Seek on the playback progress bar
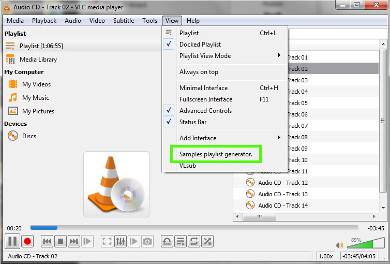Image resolution: width=390 pixels, height=264 pixels. coord(194,228)
